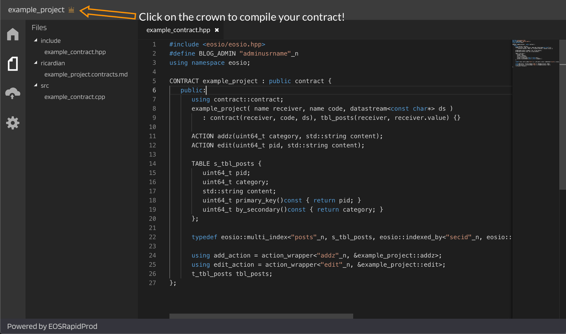Select the Files page icon in sidebar
The image size is (566, 334).
[x=13, y=64]
